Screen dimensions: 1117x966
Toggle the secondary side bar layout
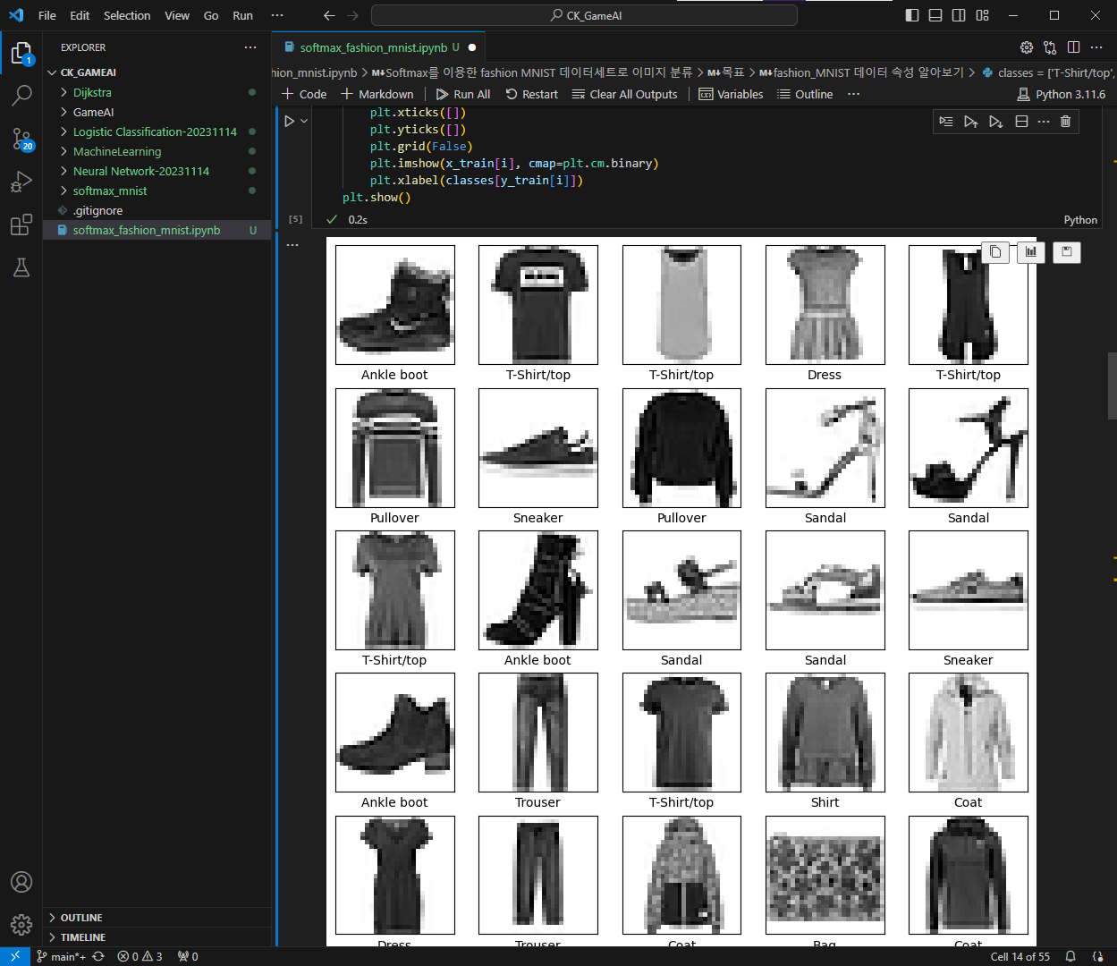click(x=959, y=15)
